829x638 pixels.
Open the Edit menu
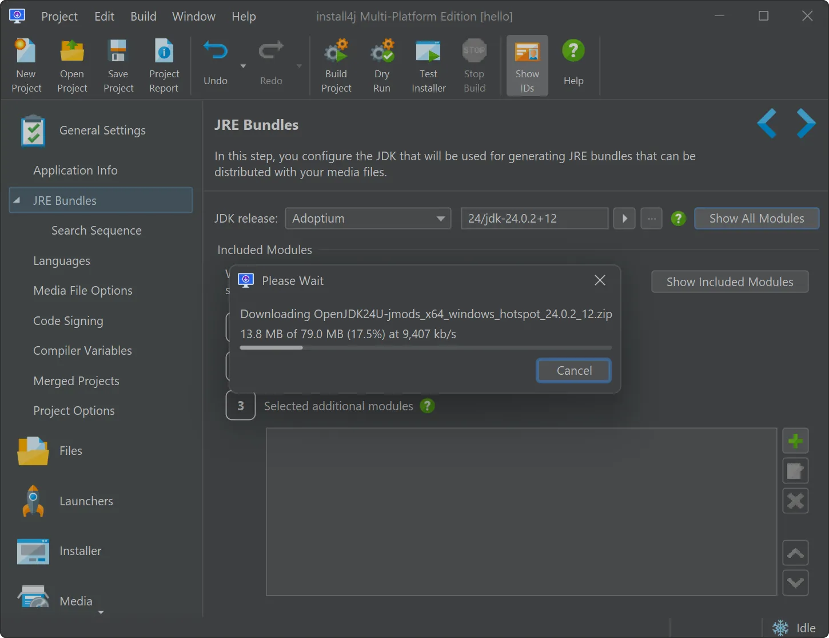pyautogui.click(x=104, y=17)
